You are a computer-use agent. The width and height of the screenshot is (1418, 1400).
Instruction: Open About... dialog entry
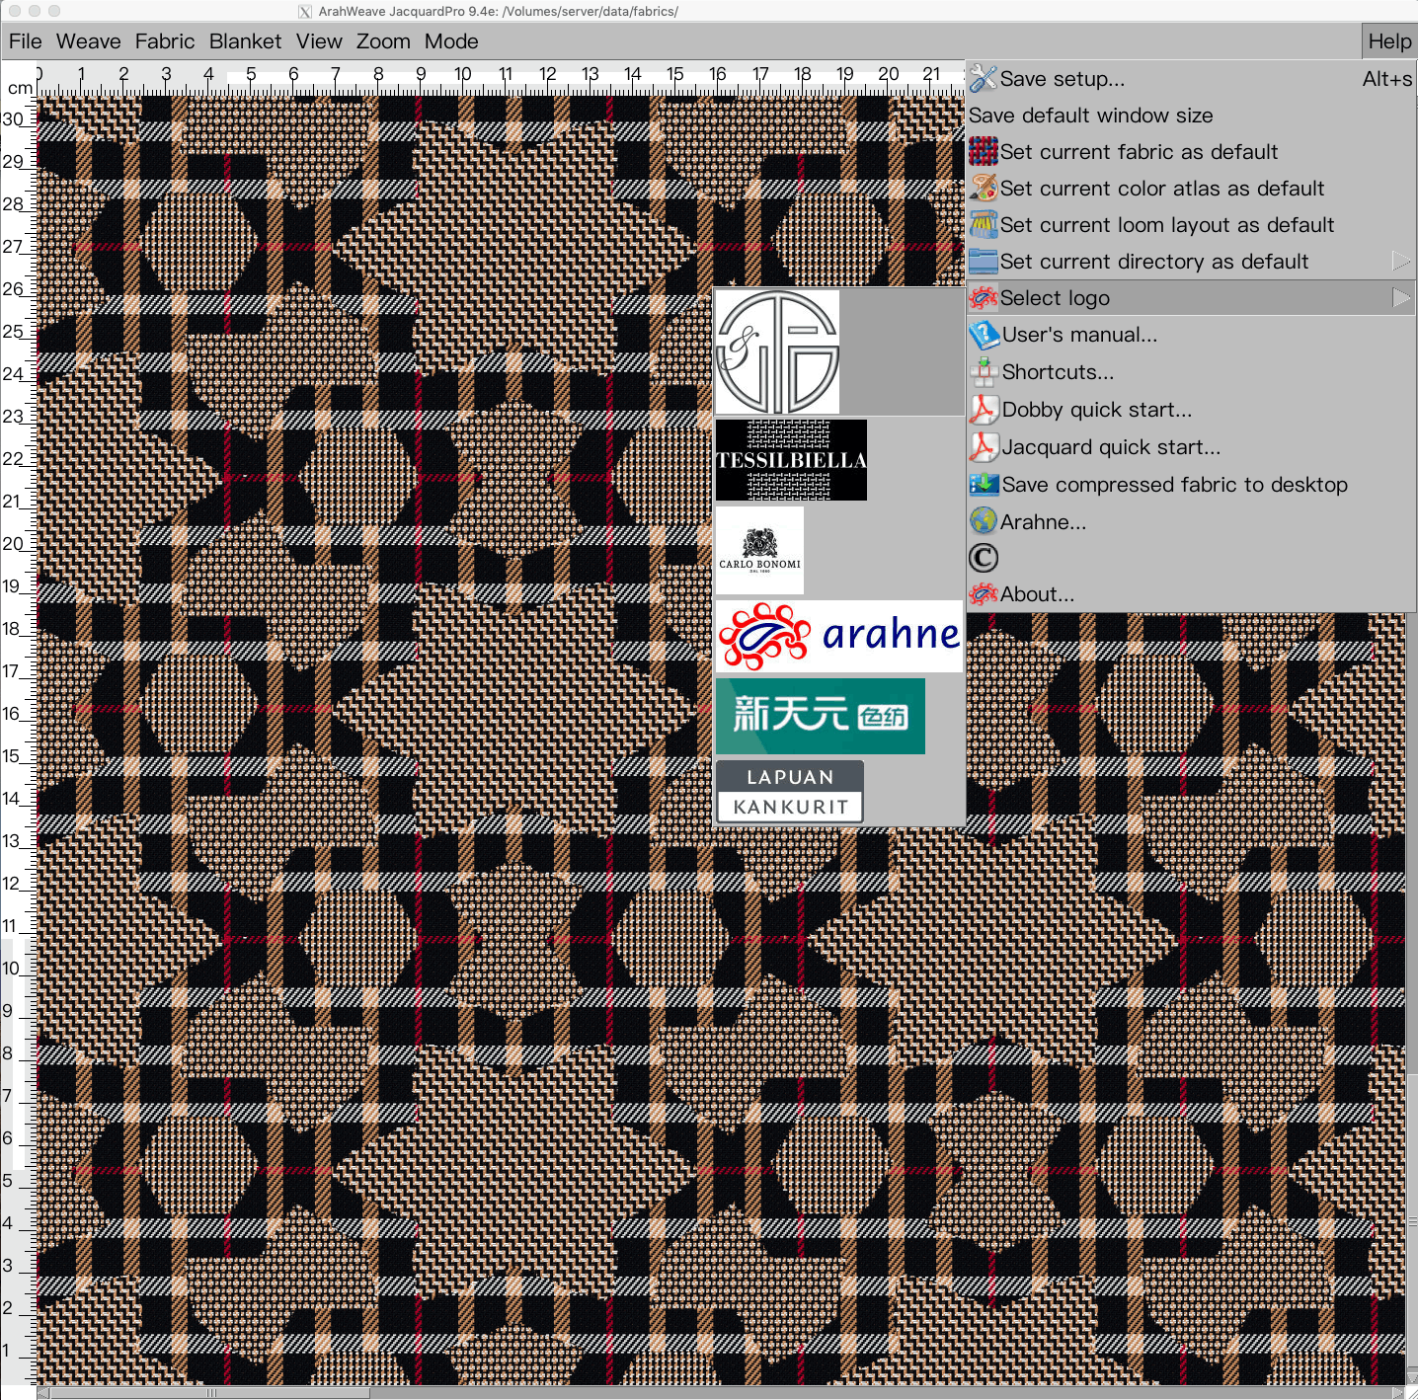click(1191, 594)
